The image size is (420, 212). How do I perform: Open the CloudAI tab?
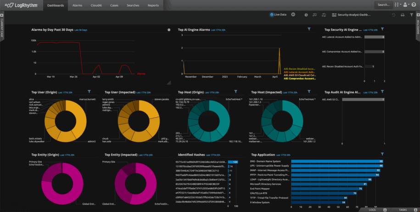pyautogui.click(x=96, y=6)
